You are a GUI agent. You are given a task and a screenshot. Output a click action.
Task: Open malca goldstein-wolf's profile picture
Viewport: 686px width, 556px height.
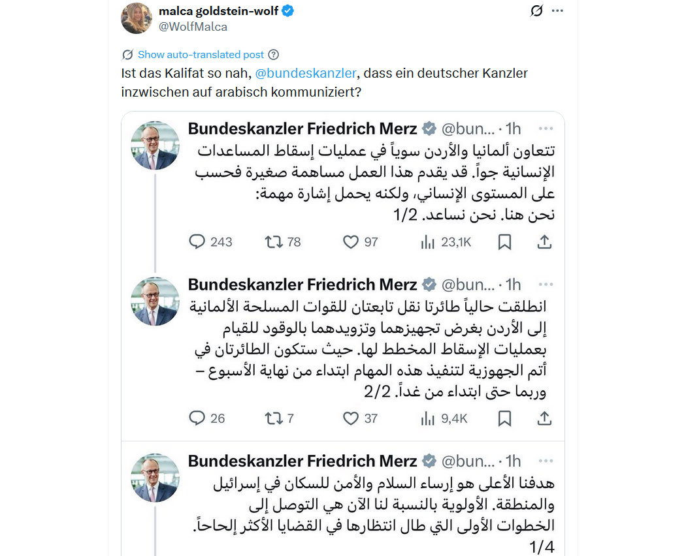pos(137,18)
